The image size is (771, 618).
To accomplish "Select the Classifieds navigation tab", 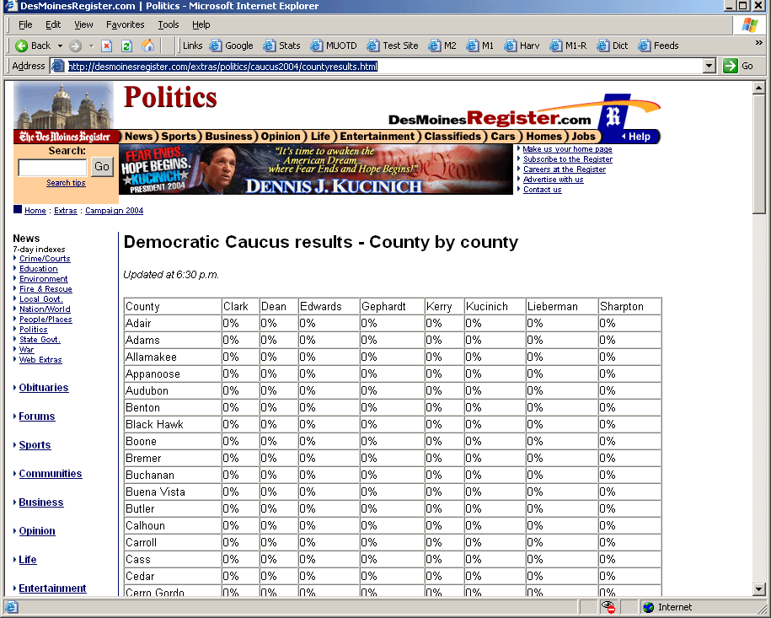I will click(x=452, y=137).
